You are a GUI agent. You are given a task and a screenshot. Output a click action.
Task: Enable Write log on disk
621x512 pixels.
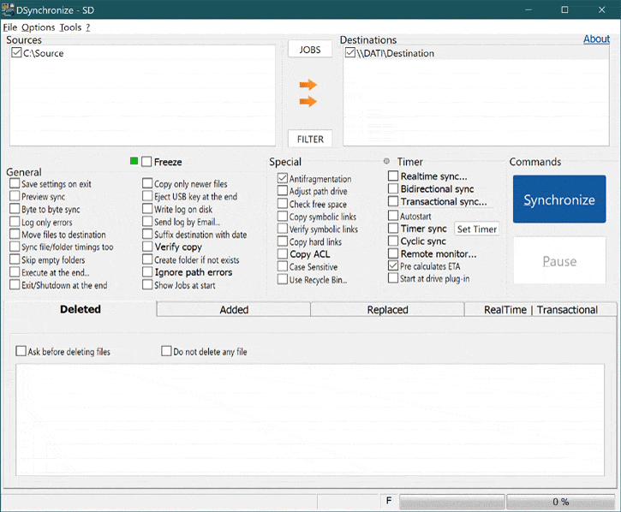(x=147, y=209)
